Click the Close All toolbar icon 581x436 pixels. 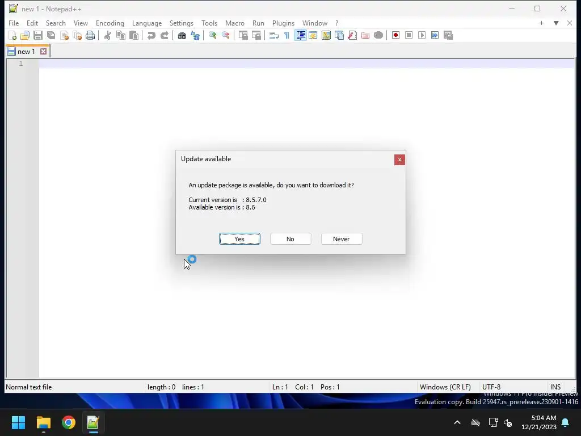click(x=77, y=35)
